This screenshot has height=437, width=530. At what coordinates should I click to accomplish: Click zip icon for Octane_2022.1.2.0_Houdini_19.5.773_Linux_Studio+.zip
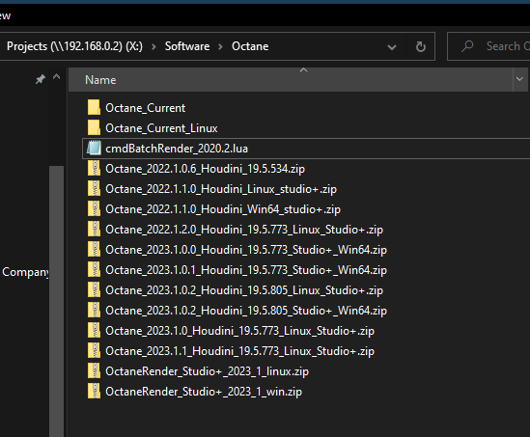tap(94, 230)
